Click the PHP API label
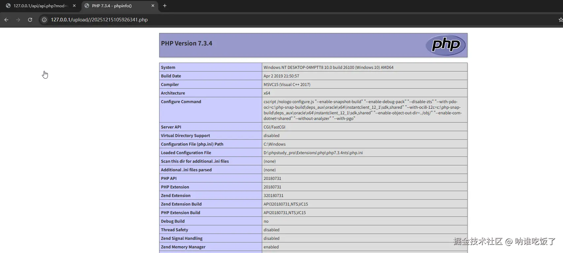 (169, 178)
